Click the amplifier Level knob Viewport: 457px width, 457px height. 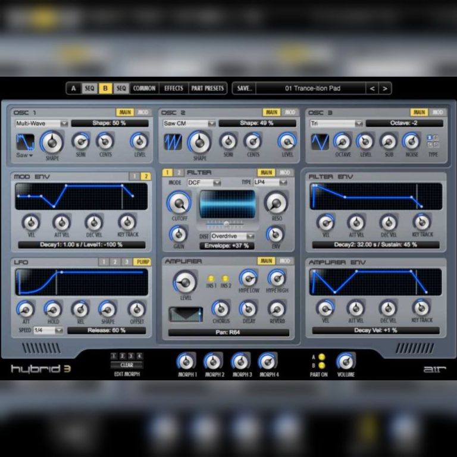(186, 282)
